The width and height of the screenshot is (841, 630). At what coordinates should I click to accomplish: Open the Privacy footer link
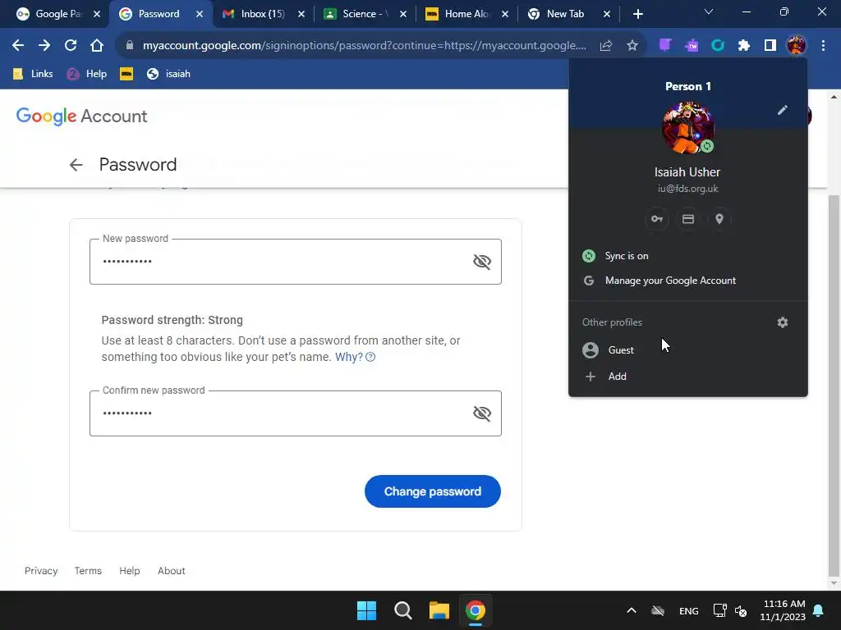[41, 571]
